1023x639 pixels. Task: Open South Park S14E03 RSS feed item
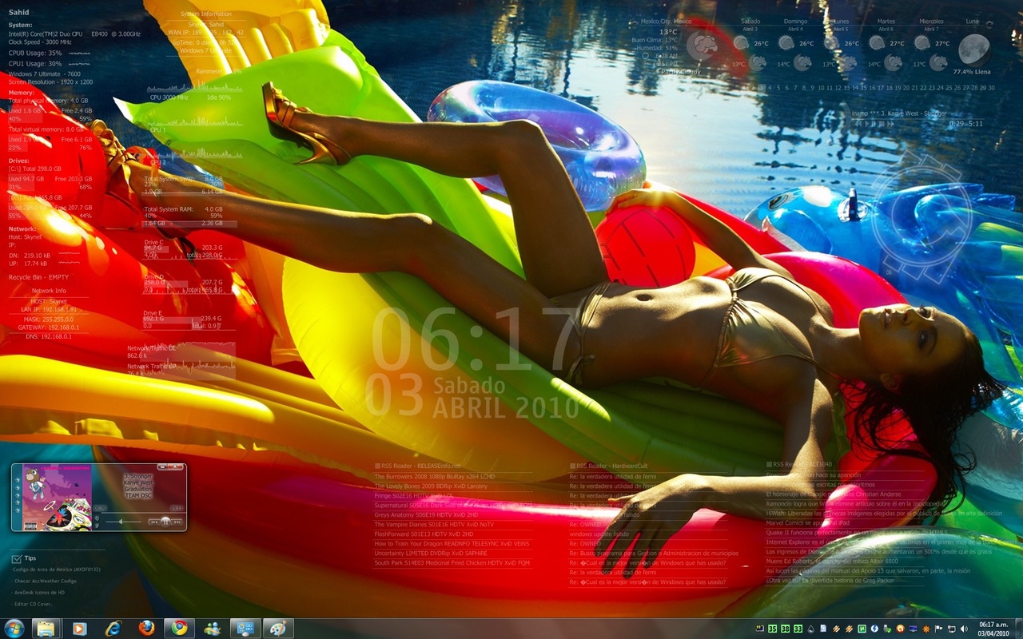click(x=452, y=563)
